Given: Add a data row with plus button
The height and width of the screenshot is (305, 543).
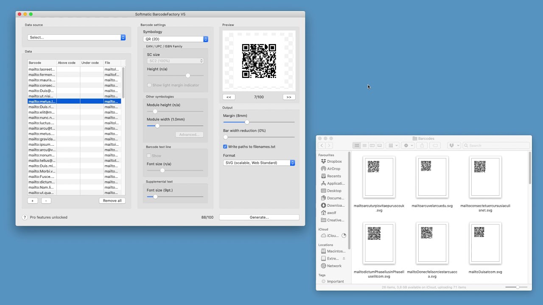Looking at the screenshot, I should pos(33,201).
